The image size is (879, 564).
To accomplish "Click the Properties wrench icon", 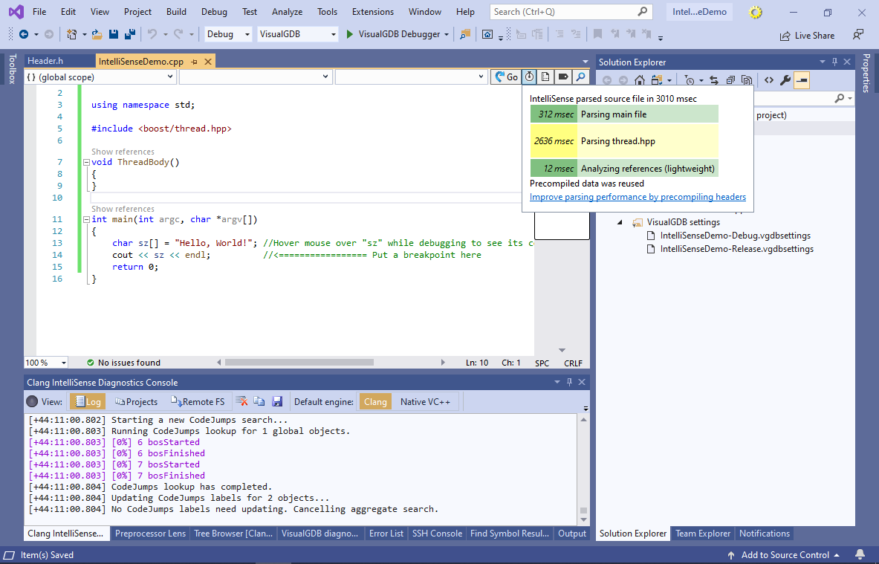I will click(785, 80).
